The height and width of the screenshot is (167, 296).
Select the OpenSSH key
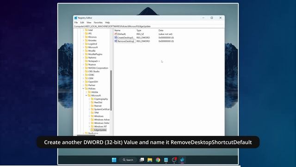point(93,82)
